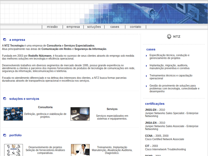Click the 'certificações' sidebar heading
The height and width of the screenshot is (156, 208).
coord(155,104)
